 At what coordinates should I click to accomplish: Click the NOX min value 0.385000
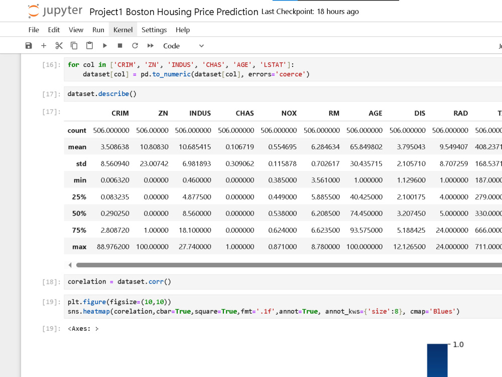click(282, 180)
